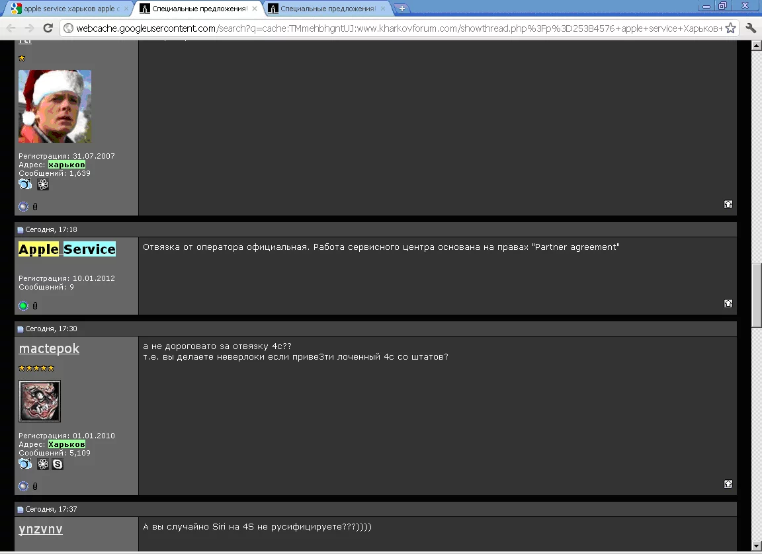Open mactepok's Skype contact icon
Screen dimensions: 762x554
[x=58, y=464]
